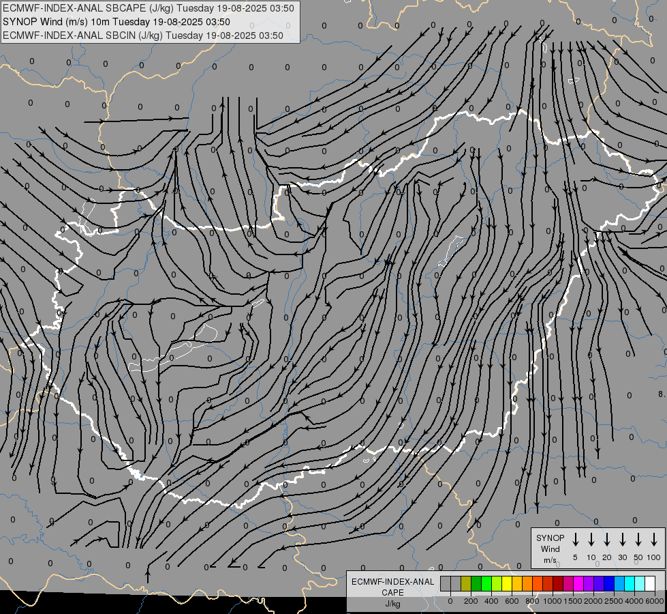
Task: Click the '2000' tick label on CAPE scale
Action: pos(593,601)
